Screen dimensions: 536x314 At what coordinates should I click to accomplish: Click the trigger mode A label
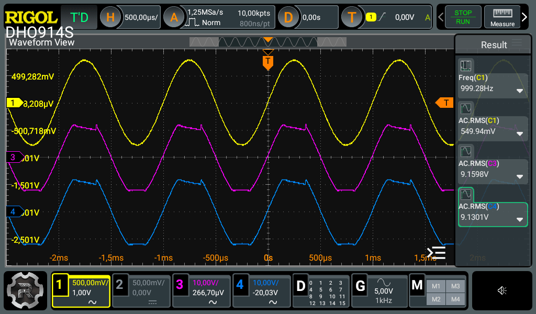click(427, 17)
